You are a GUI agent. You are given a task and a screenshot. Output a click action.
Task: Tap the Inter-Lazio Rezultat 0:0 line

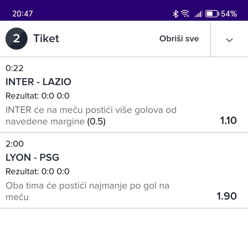click(37, 96)
